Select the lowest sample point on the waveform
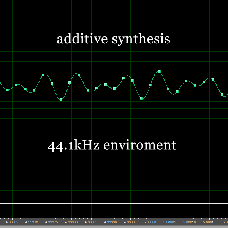 (61, 100)
